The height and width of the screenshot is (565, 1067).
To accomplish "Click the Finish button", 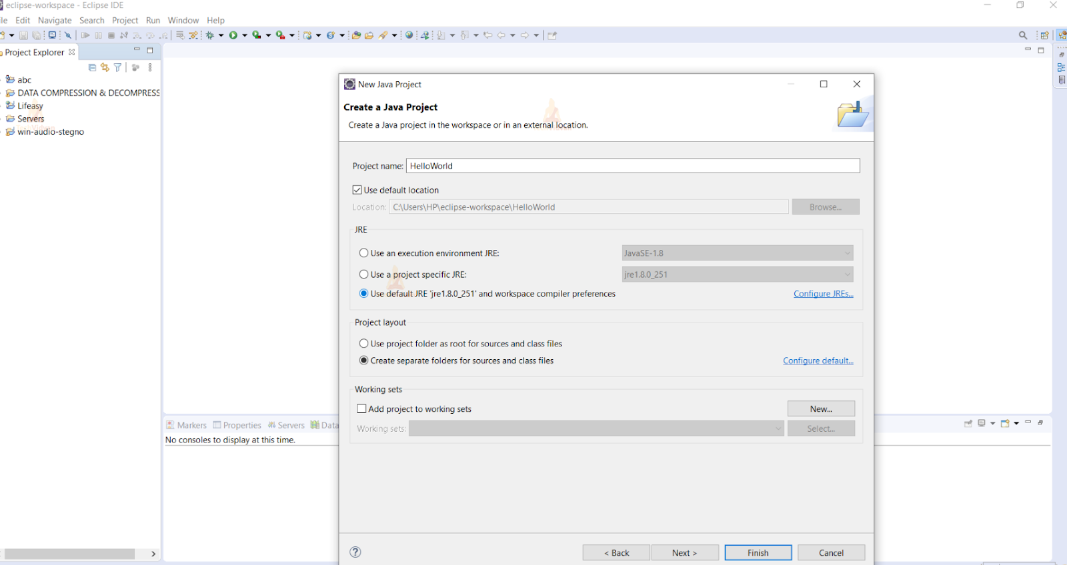I will tap(758, 552).
